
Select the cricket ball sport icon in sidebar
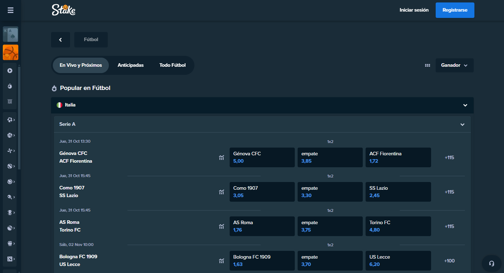10,228
